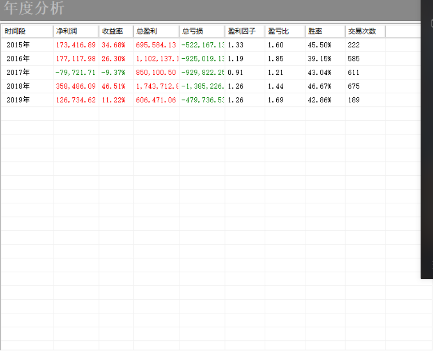Click net profit 126,734.62 for 2019

(x=76, y=100)
